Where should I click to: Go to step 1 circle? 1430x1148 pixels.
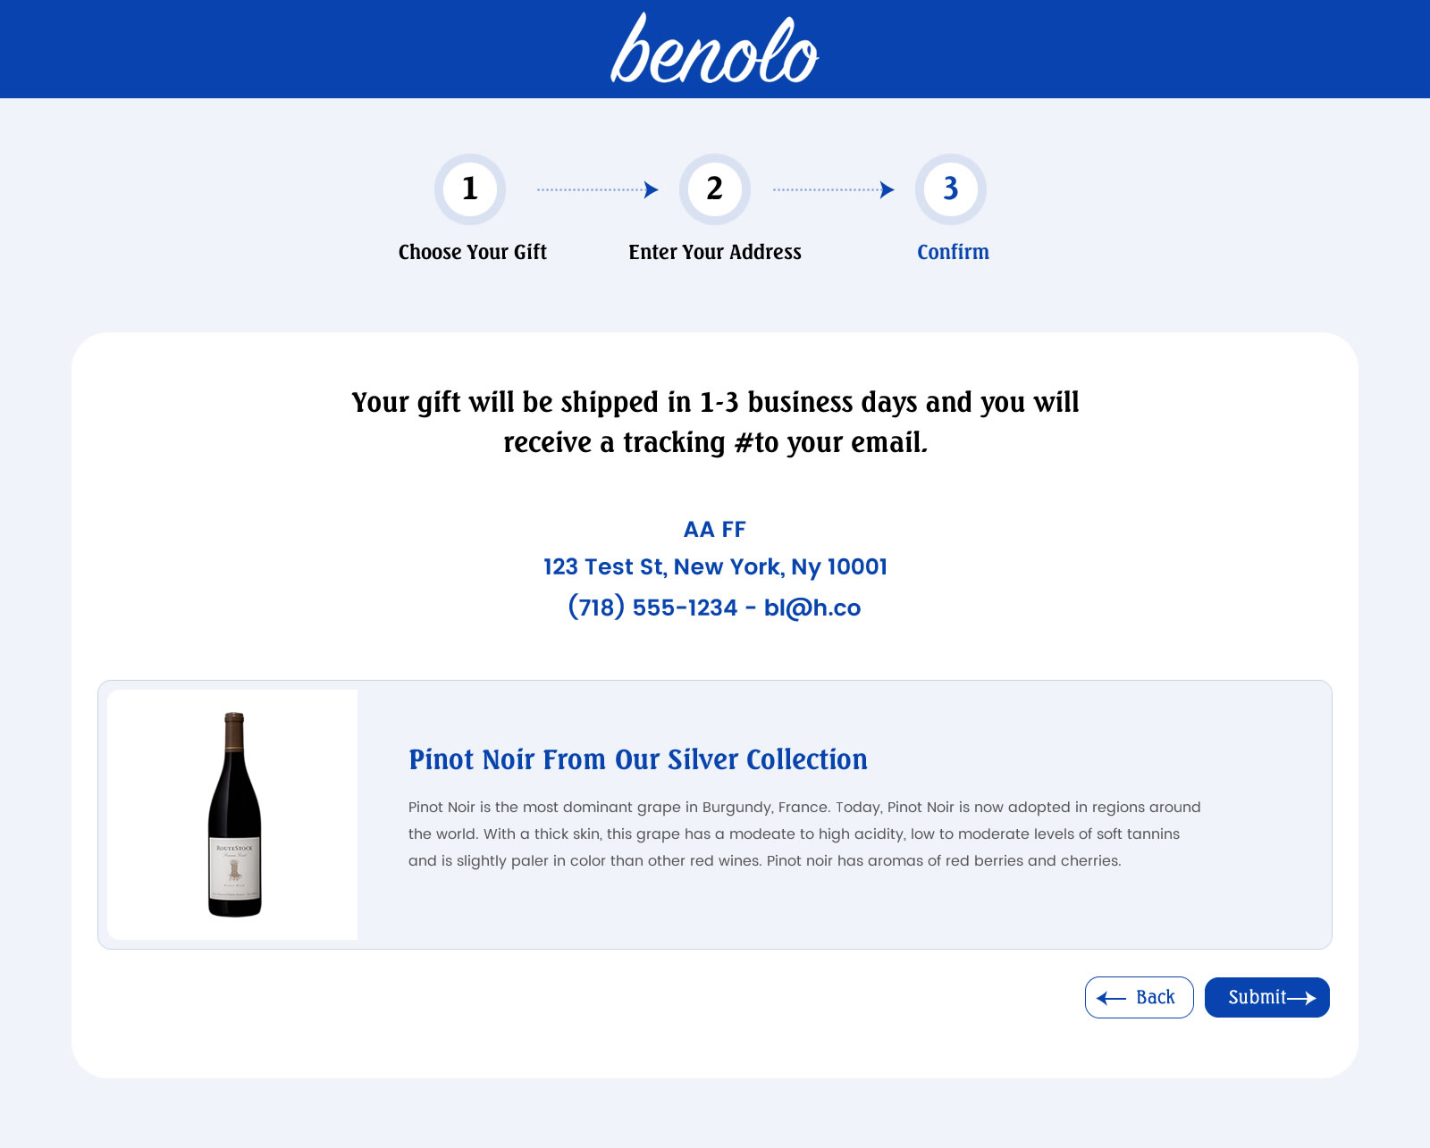click(470, 189)
